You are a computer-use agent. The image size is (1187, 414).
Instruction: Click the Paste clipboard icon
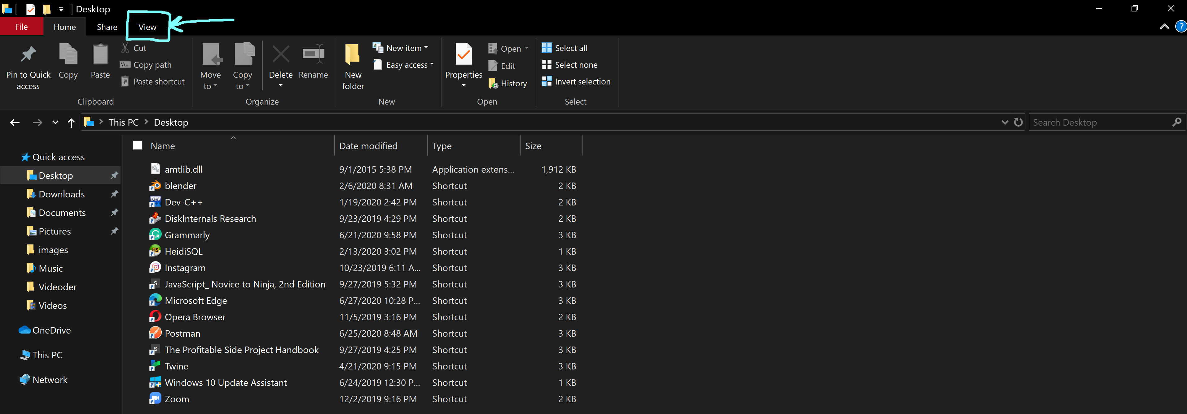click(100, 54)
